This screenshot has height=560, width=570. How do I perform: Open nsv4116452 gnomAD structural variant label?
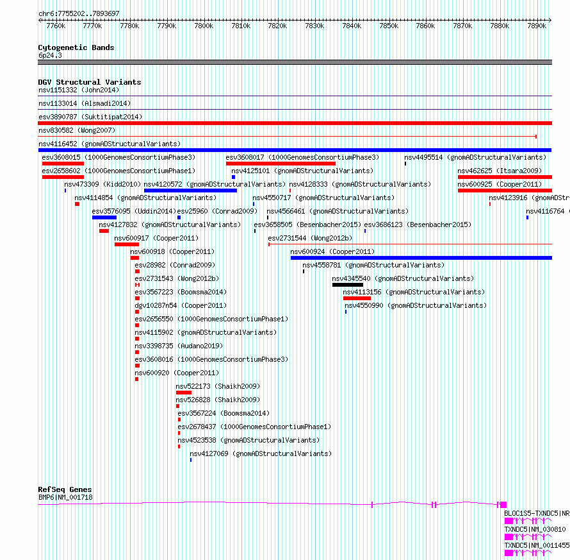click(110, 144)
